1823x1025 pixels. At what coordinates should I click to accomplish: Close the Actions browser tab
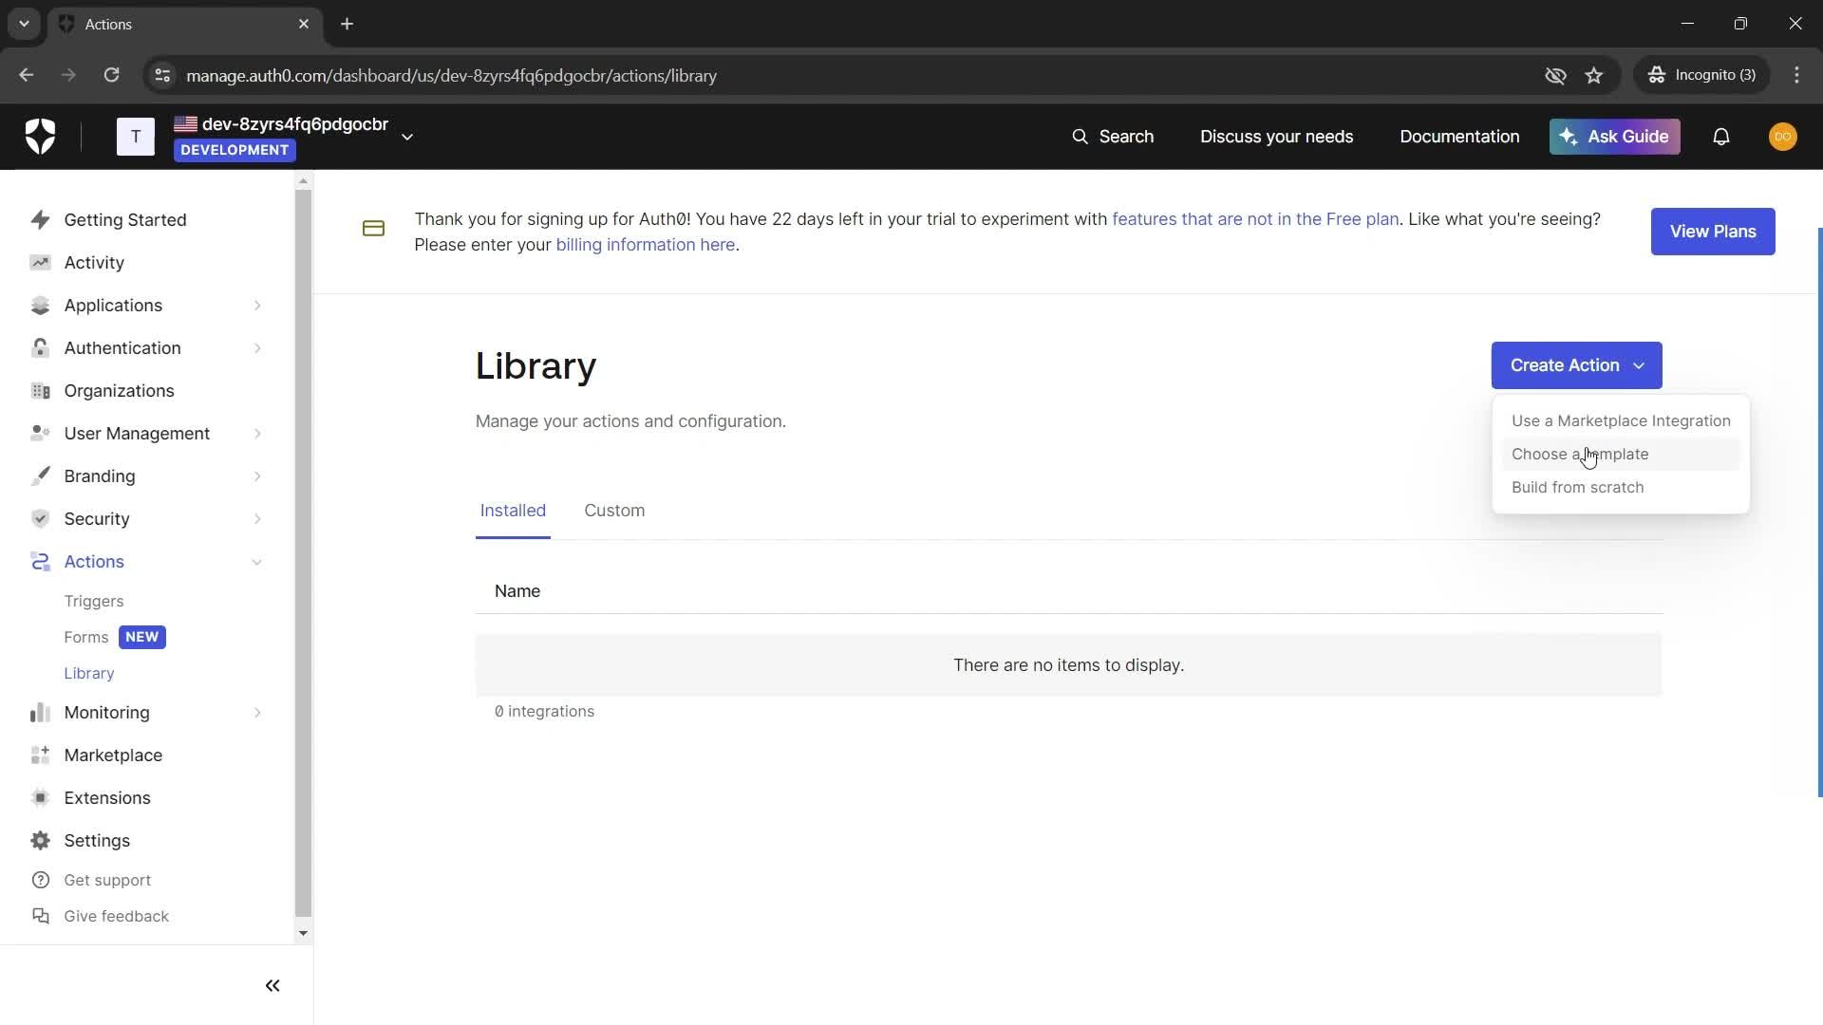tap(304, 24)
